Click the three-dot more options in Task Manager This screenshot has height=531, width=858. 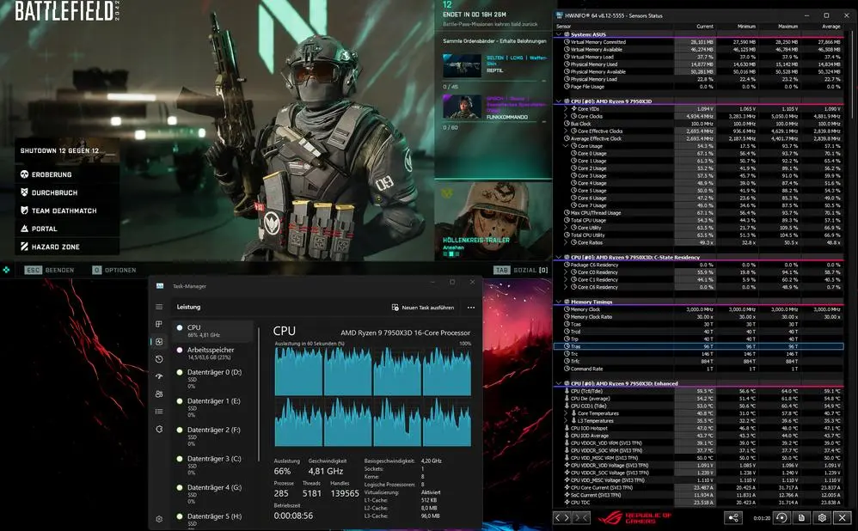(470, 308)
